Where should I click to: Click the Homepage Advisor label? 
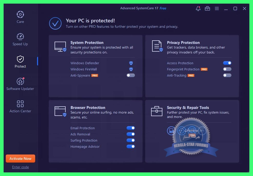click(85, 146)
